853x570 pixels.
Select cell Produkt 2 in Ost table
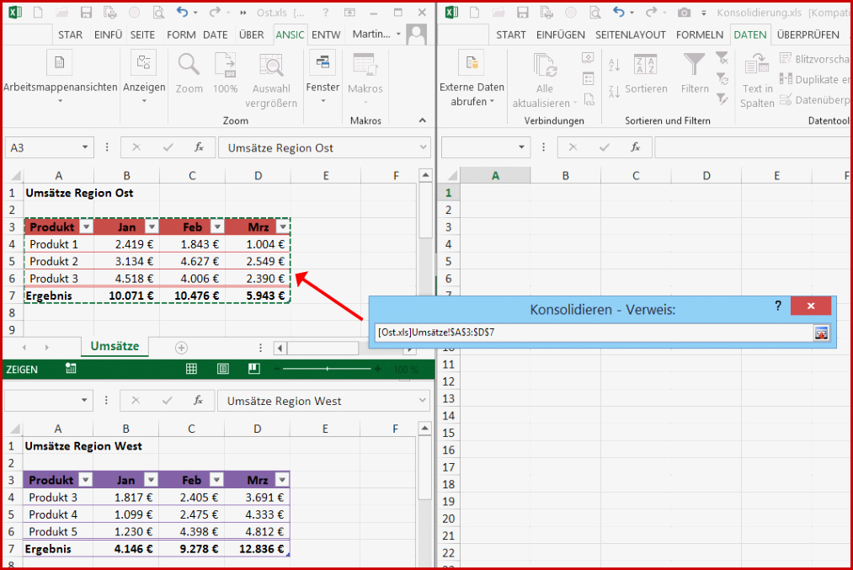click(59, 261)
